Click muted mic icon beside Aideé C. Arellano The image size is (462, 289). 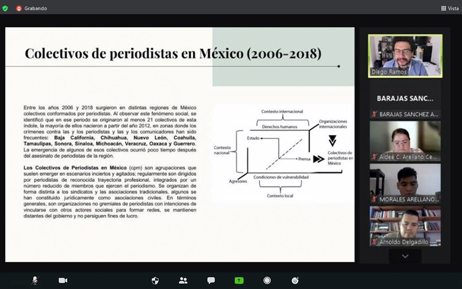pyautogui.click(x=374, y=157)
